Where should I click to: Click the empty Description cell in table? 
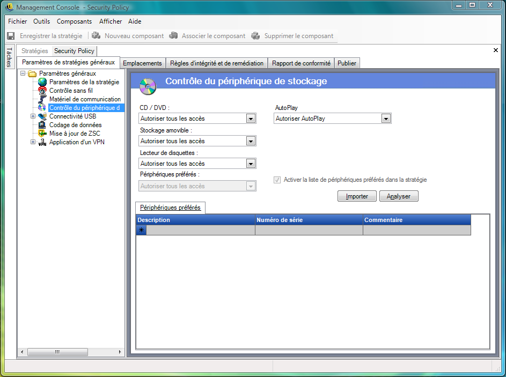point(201,230)
